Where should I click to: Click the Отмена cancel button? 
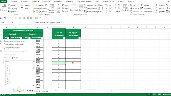click(x=30, y=90)
